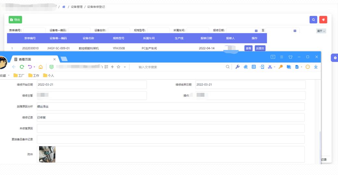Viewport: 338px width, 175px height.
Task: Open 个人 bookmark folder
Action: (48, 76)
